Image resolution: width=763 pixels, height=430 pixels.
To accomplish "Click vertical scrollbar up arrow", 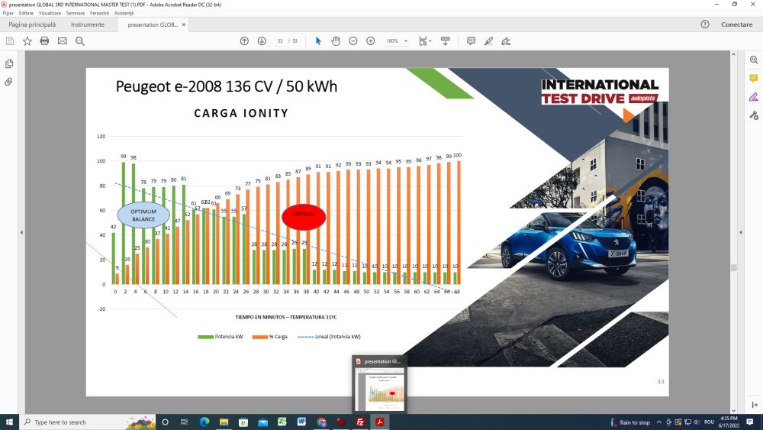I will [x=733, y=54].
